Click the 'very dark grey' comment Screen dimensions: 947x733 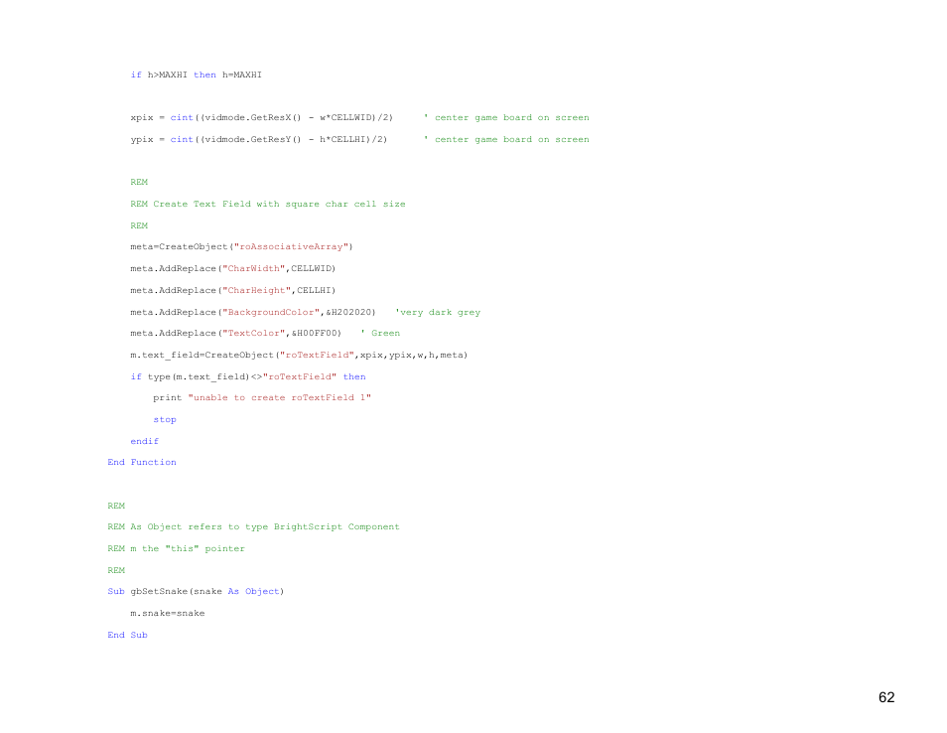click(438, 313)
